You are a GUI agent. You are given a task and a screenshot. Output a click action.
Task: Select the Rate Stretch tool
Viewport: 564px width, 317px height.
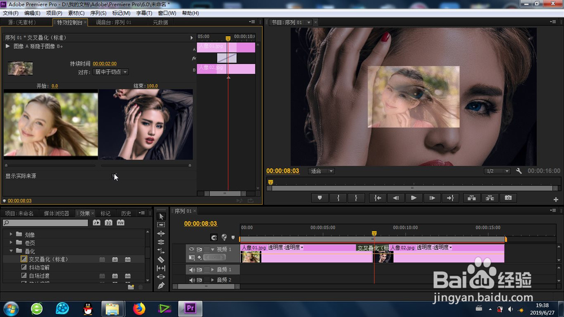click(x=161, y=251)
